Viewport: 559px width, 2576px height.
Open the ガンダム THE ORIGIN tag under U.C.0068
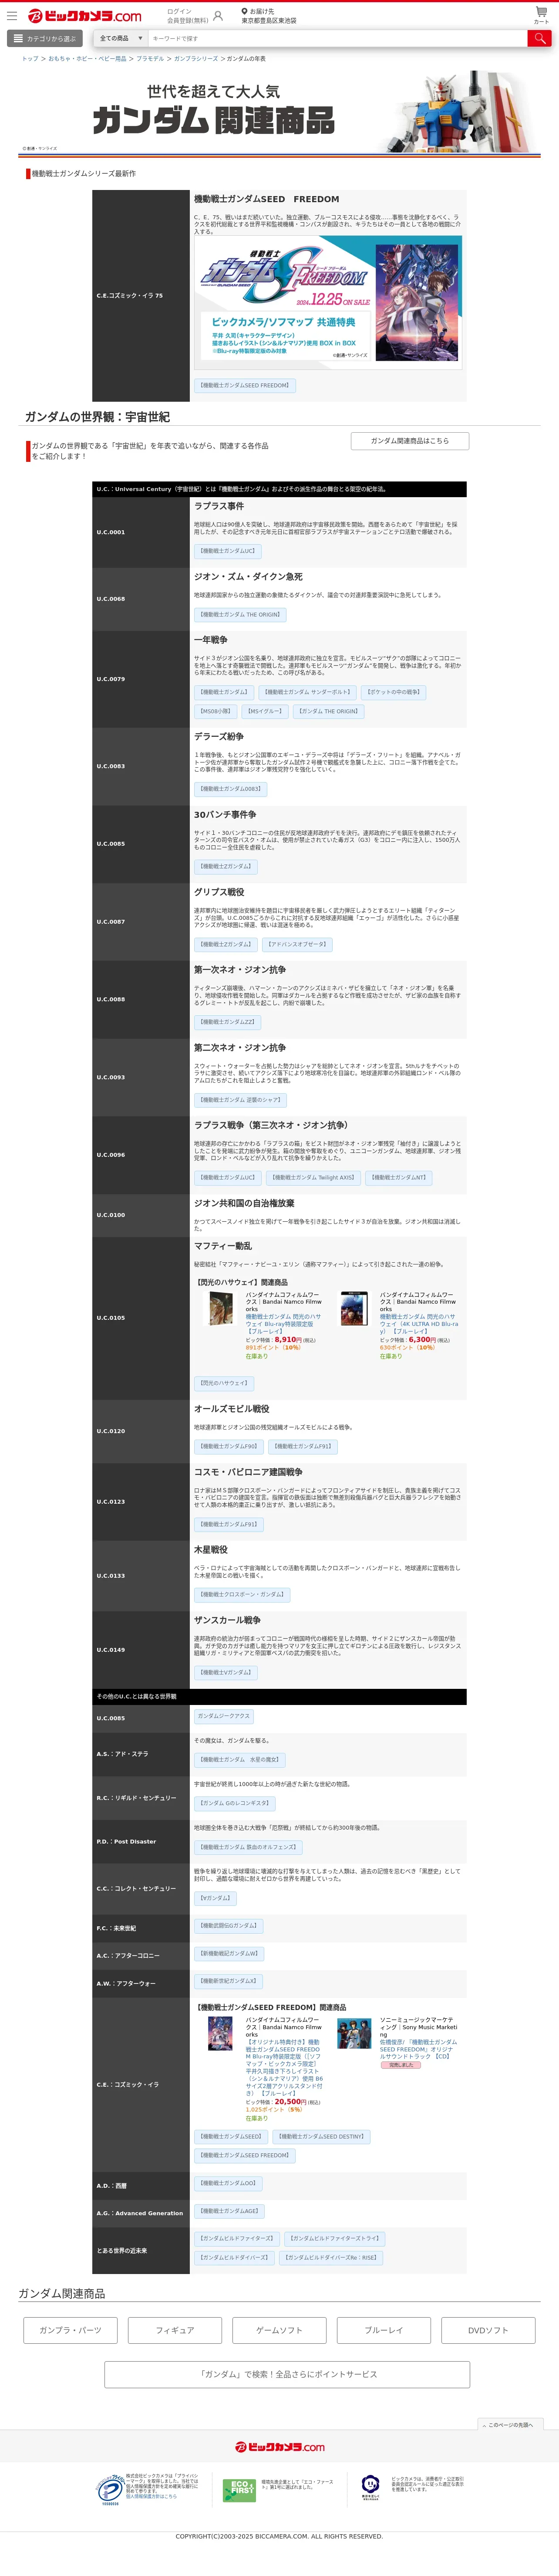pos(240,615)
